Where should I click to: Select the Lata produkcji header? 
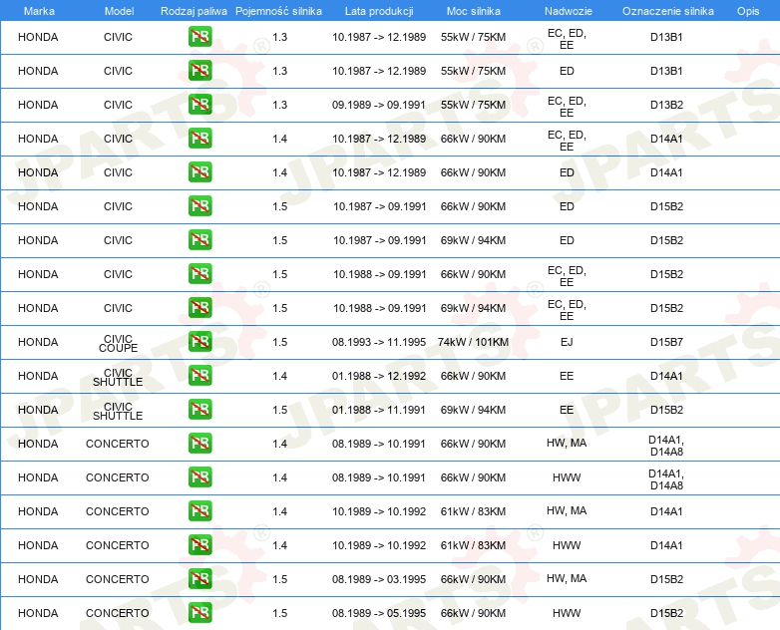(x=379, y=11)
